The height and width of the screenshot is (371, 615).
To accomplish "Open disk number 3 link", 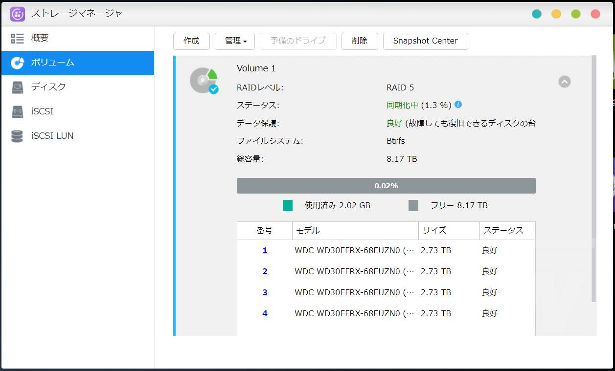I will pyautogui.click(x=265, y=292).
